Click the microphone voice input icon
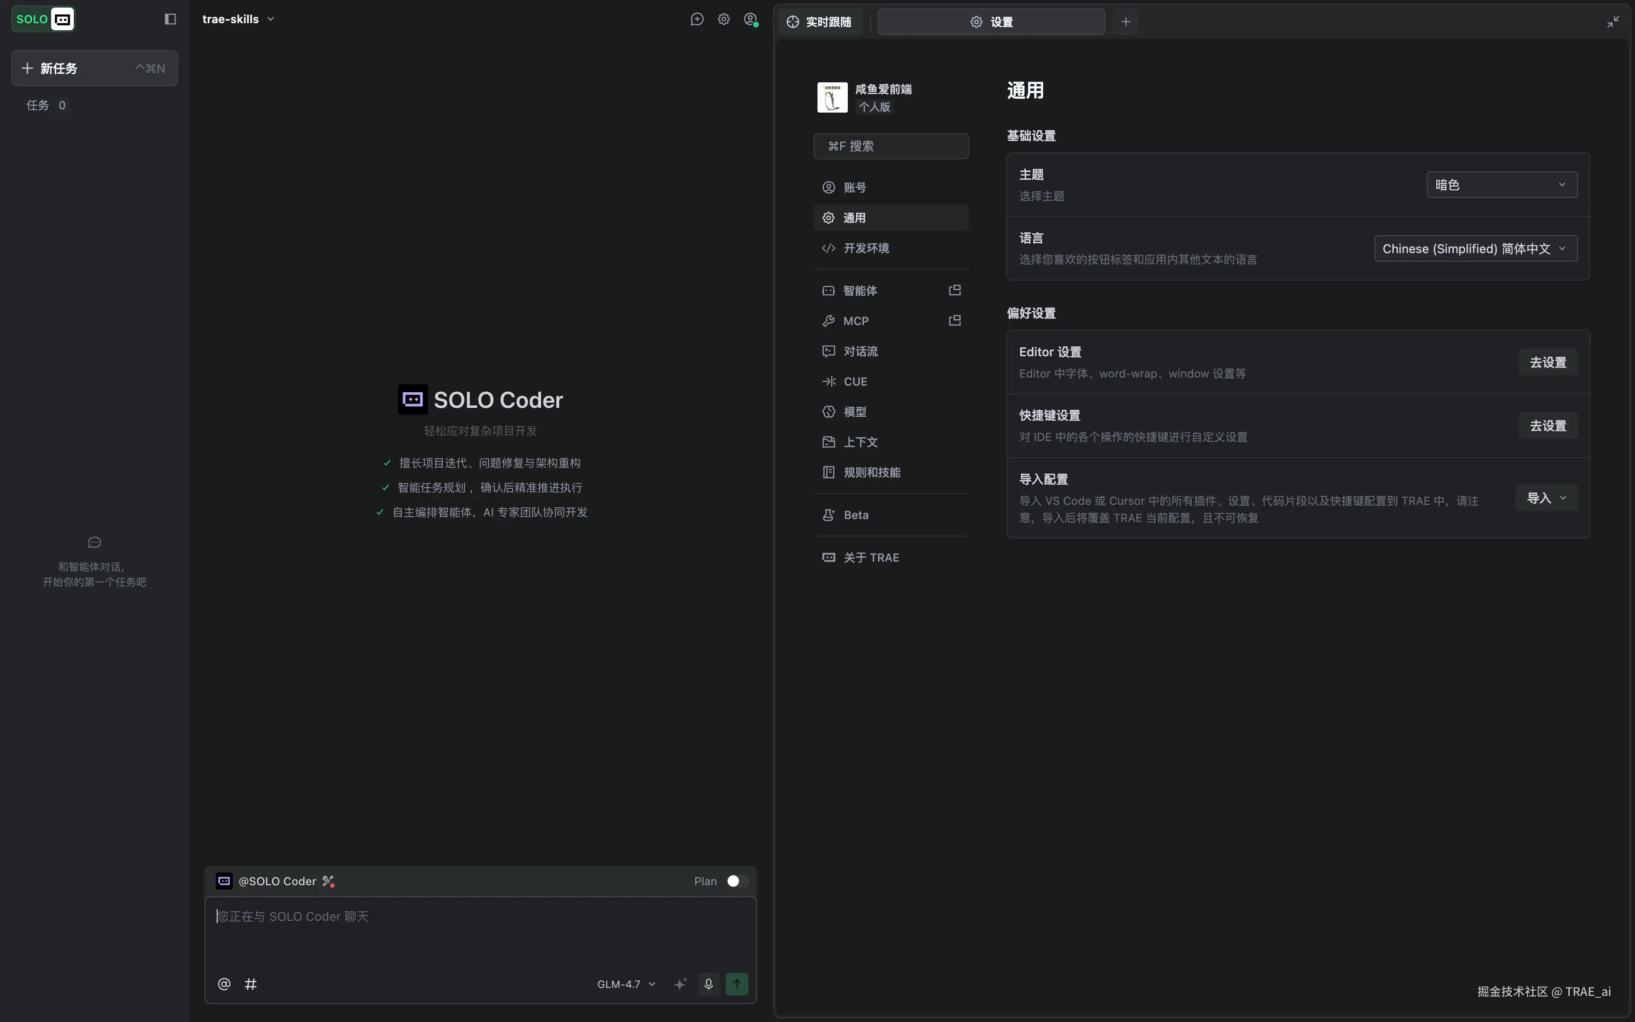 tap(708, 984)
